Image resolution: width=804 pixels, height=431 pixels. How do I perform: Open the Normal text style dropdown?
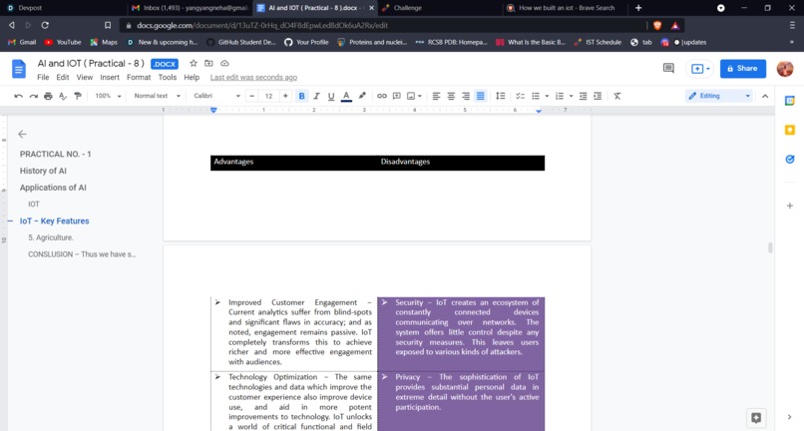157,96
